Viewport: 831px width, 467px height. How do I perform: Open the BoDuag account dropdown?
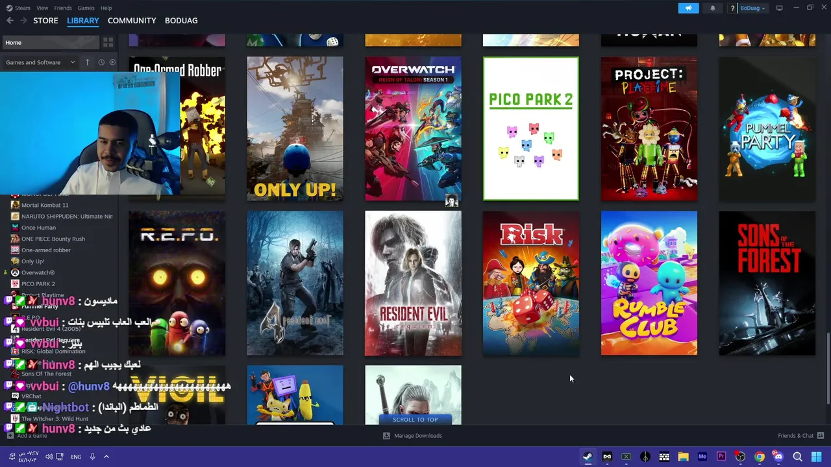[752, 8]
